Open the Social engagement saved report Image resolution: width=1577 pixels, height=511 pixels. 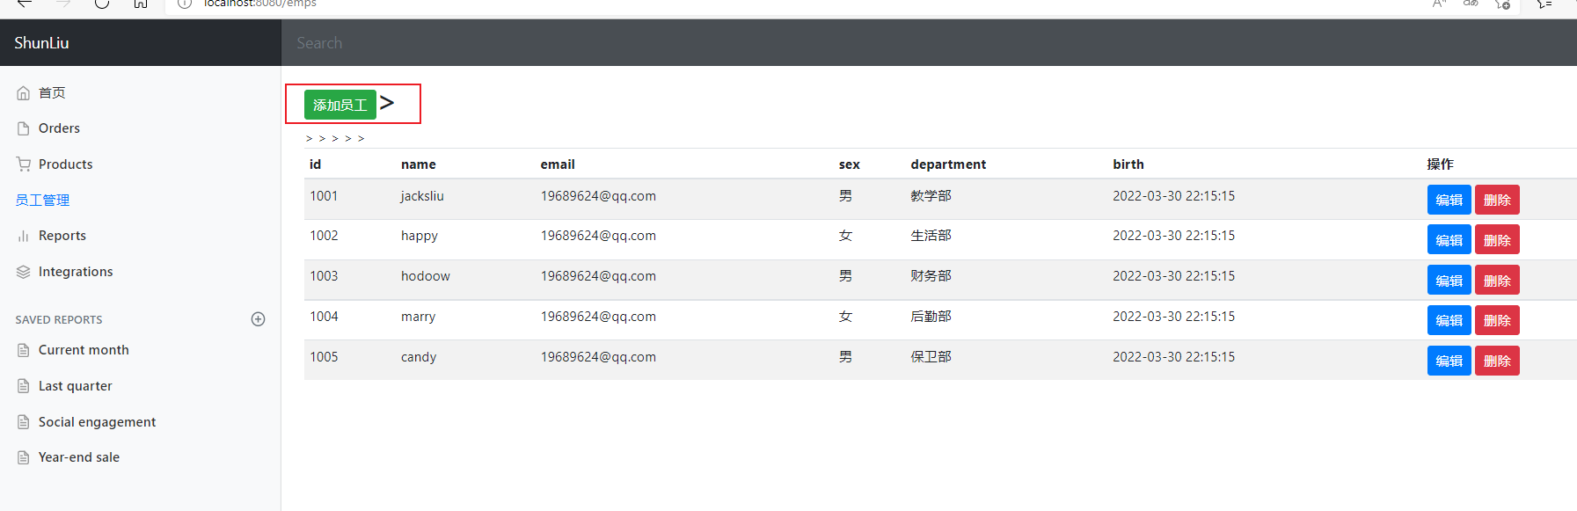coord(97,422)
